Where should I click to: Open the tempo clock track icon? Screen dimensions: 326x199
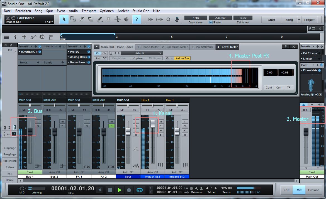(42, 37)
